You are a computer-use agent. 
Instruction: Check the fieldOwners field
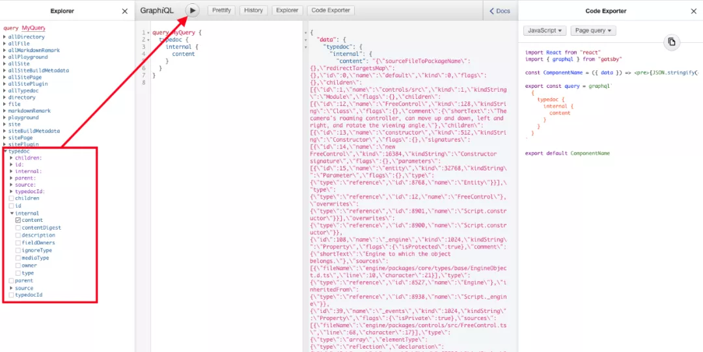pyautogui.click(x=18, y=243)
